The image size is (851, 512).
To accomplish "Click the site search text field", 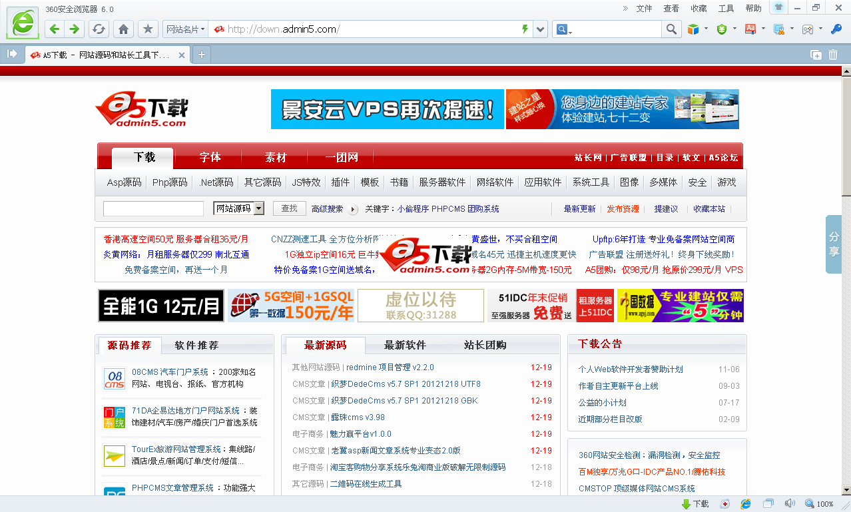I will click(x=153, y=208).
